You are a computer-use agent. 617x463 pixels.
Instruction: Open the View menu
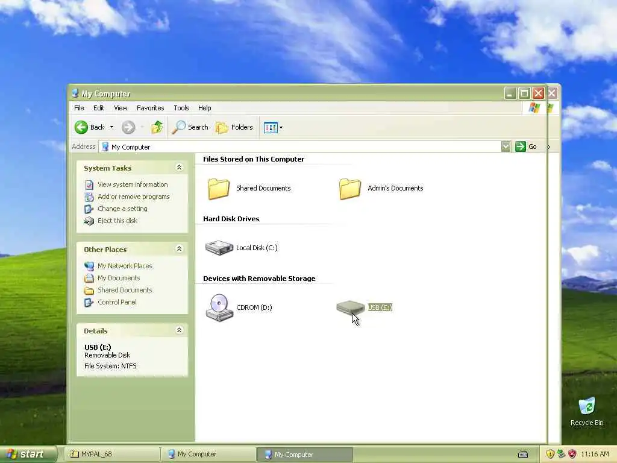pyautogui.click(x=121, y=108)
